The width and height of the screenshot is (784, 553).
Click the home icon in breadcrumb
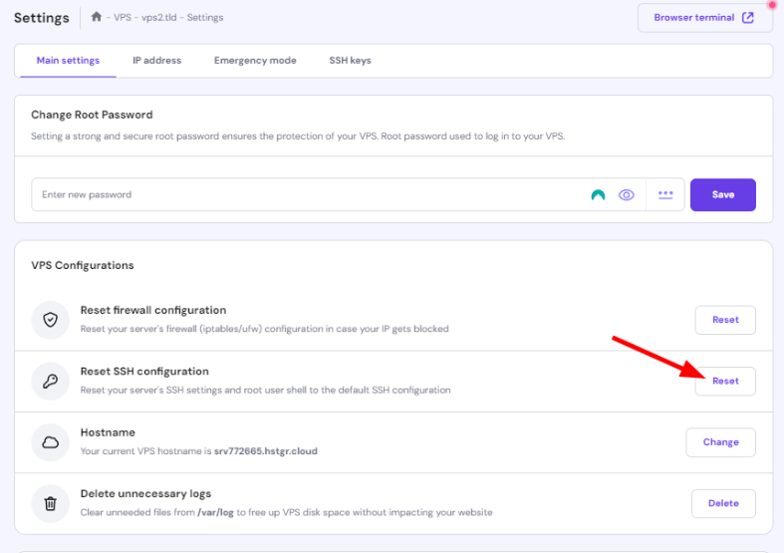(97, 18)
